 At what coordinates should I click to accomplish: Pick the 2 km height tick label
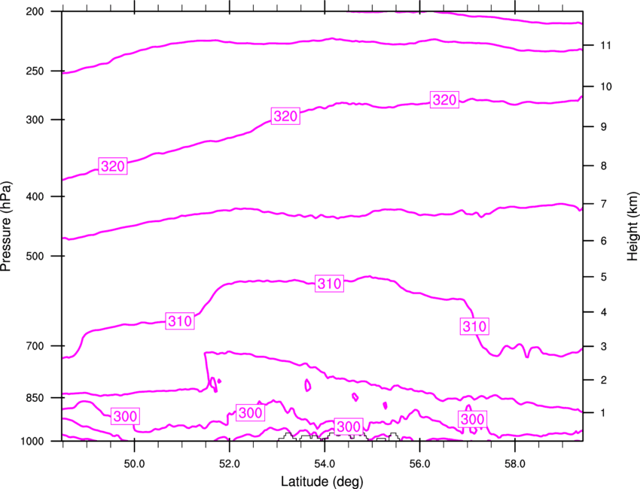point(604,380)
